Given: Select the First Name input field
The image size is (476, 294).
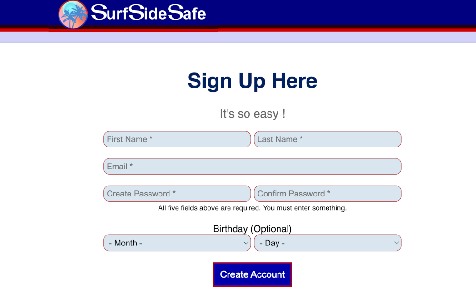Looking at the screenshot, I should (177, 139).
